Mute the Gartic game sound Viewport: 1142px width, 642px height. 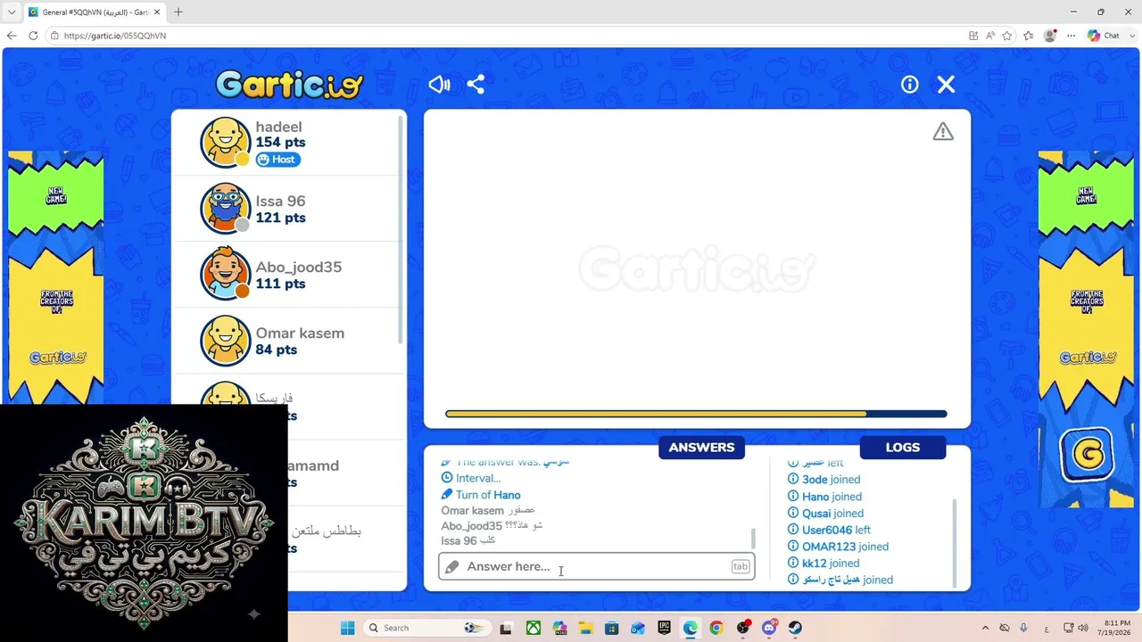point(439,85)
